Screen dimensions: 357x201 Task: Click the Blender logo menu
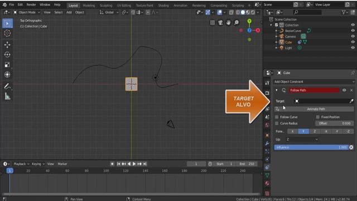tap(4, 4)
